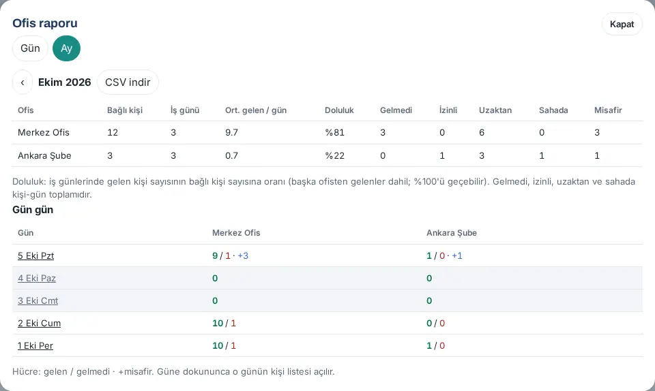Screen dimensions: 655x391
Task: Click Ankara Şube 0 / 0 for 2 Eki Cum
Action: pos(436,323)
